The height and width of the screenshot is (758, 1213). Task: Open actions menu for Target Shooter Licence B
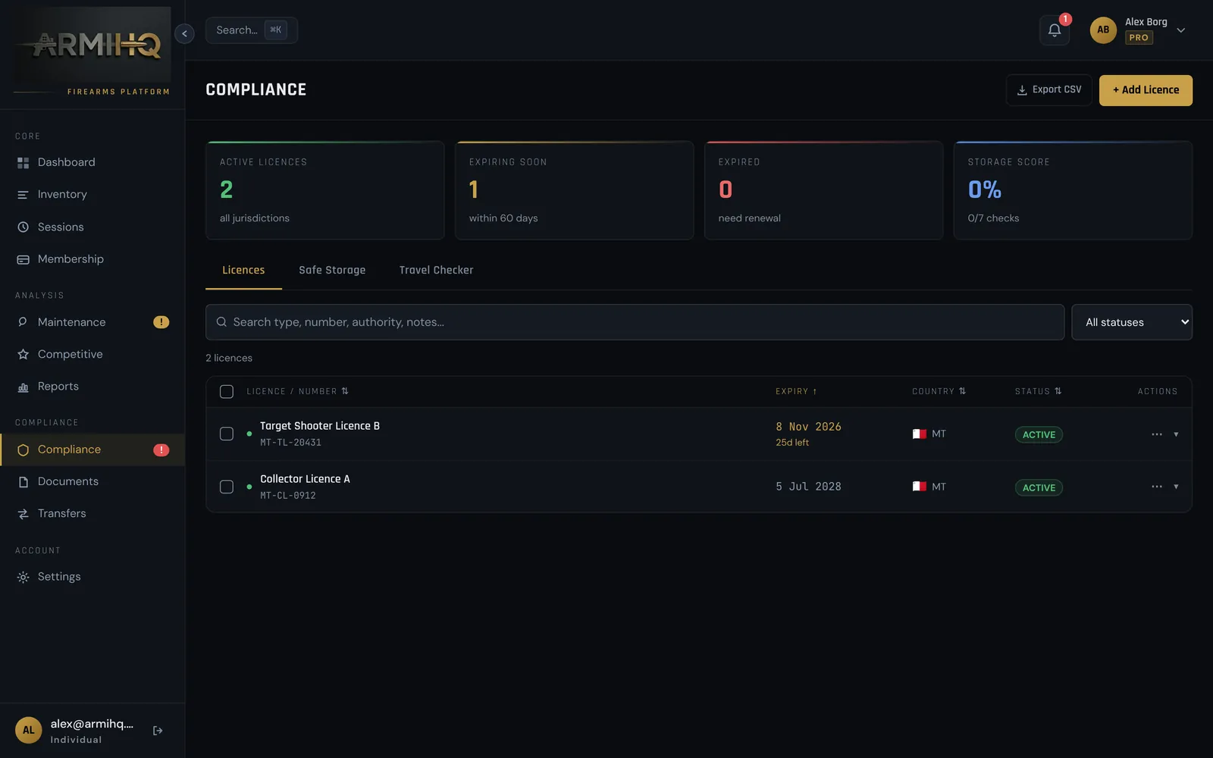click(1156, 434)
